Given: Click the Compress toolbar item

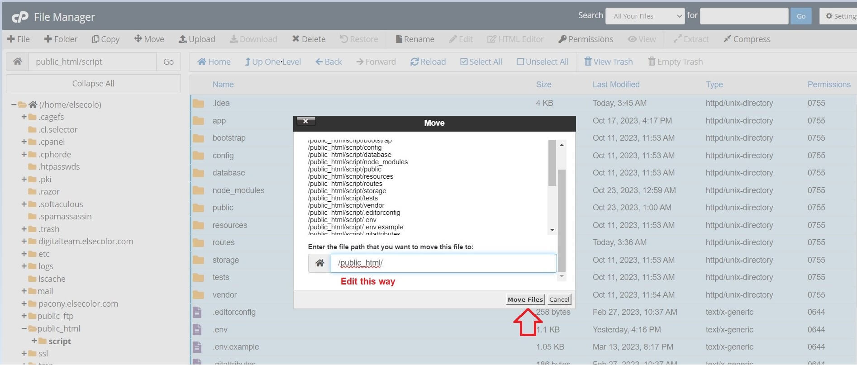Looking at the screenshot, I should point(747,39).
